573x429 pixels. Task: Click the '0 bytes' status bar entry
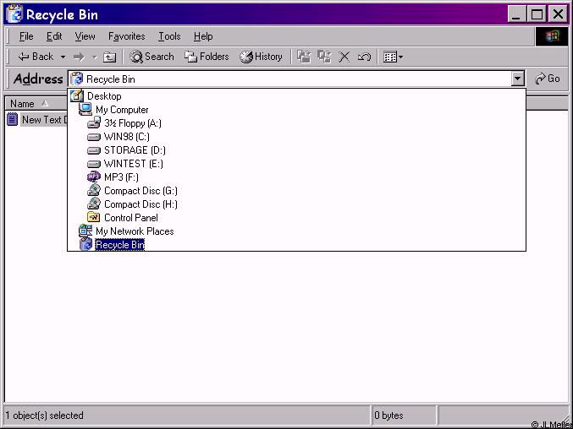(x=388, y=415)
